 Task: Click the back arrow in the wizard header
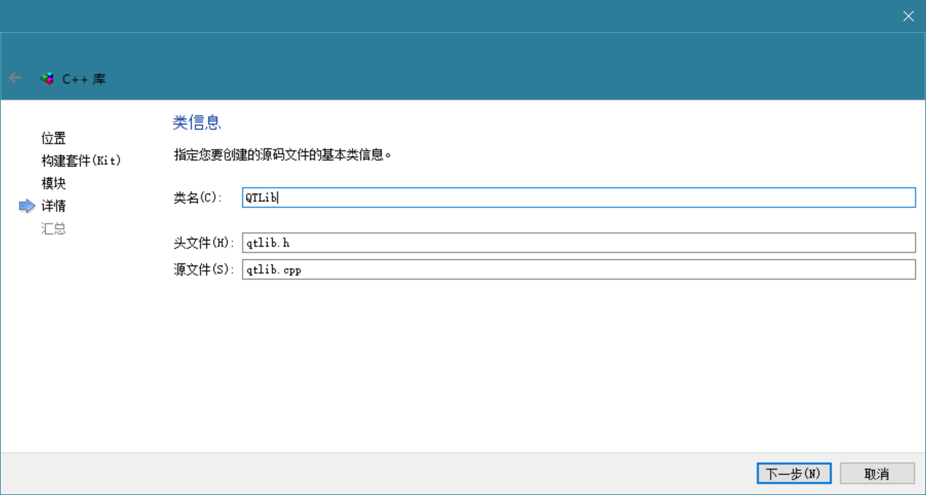tap(15, 78)
